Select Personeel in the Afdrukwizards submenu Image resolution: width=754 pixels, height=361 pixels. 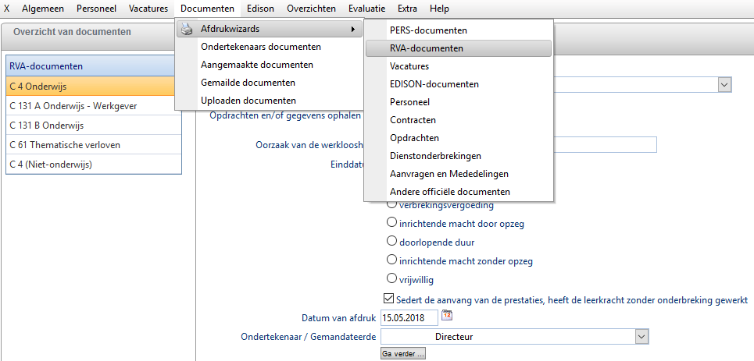pyautogui.click(x=459, y=102)
